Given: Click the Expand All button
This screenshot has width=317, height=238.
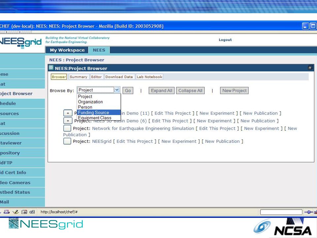Looking at the screenshot, I should coord(161,91).
